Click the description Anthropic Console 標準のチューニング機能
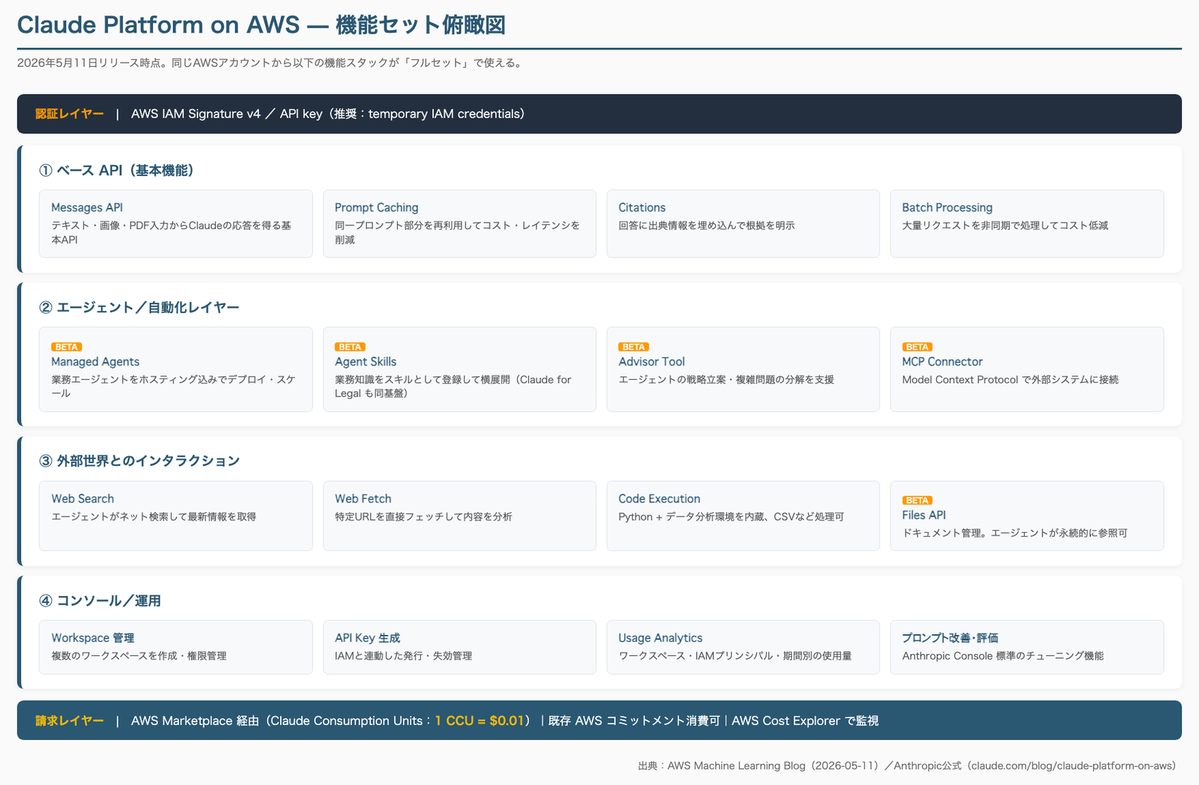 pyautogui.click(x=1002, y=656)
